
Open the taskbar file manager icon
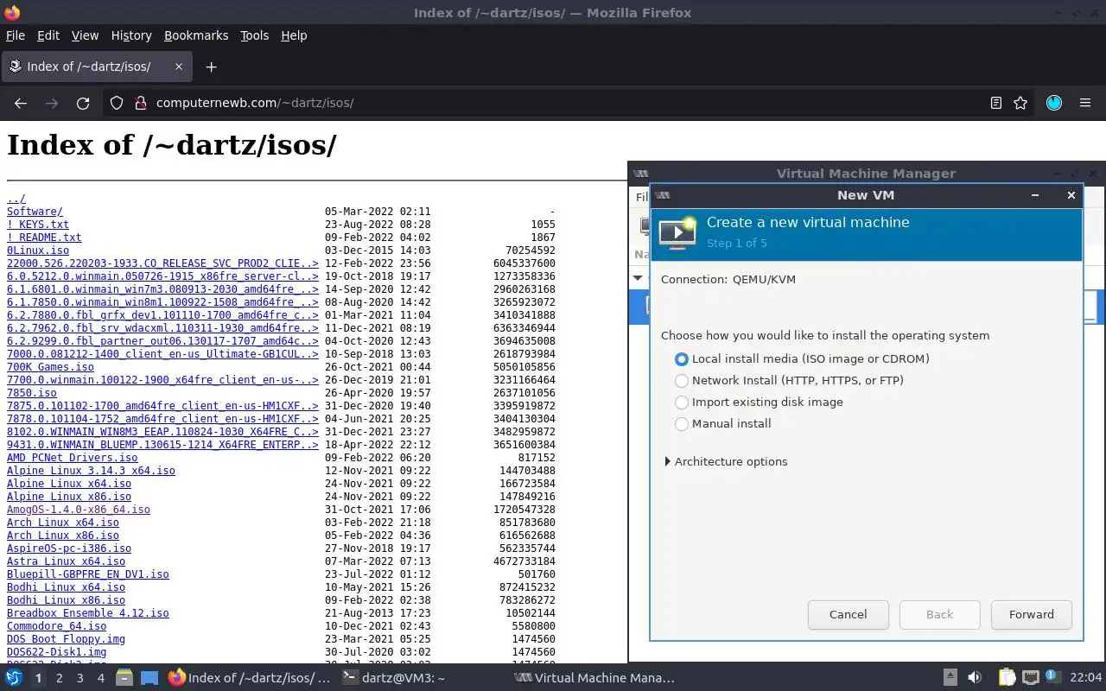(x=124, y=678)
